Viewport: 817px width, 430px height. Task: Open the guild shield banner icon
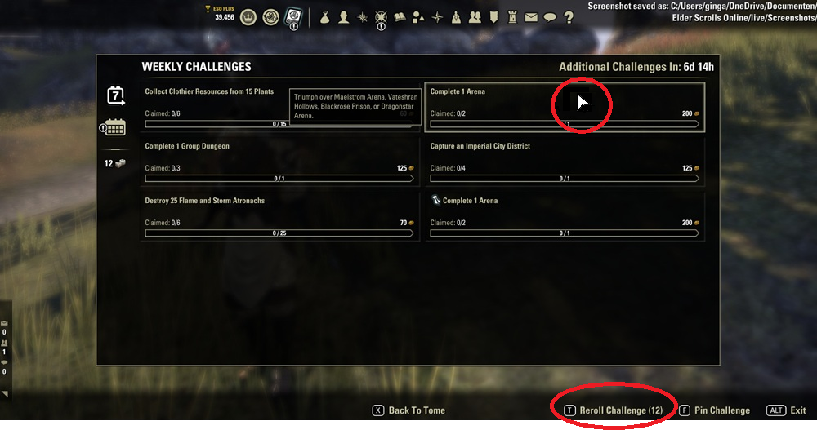(493, 18)
